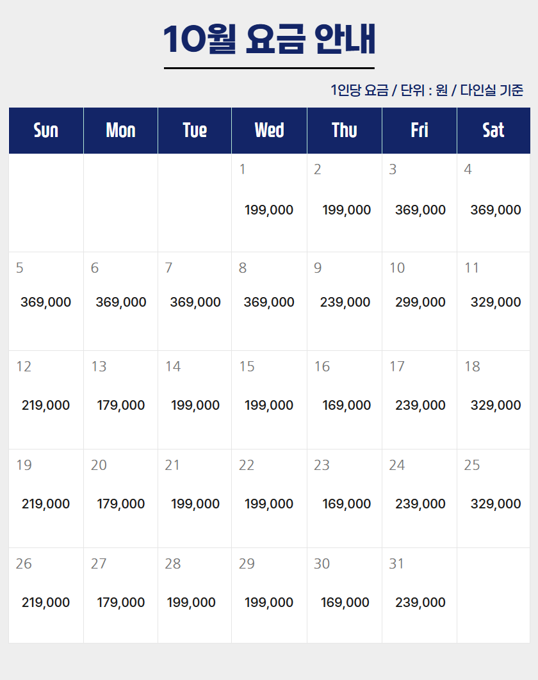Viewport: 538px width, 680px height.
Task: Click the Saturday October 4 cell
Action: (x=494, y=203)
